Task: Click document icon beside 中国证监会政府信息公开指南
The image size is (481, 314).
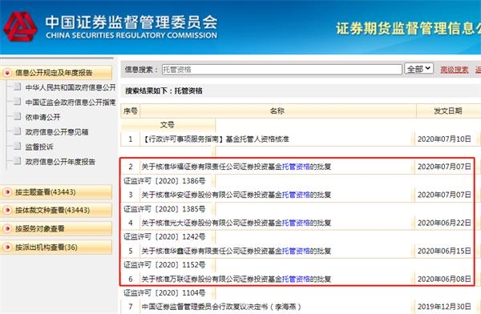Action: (18, 102)
